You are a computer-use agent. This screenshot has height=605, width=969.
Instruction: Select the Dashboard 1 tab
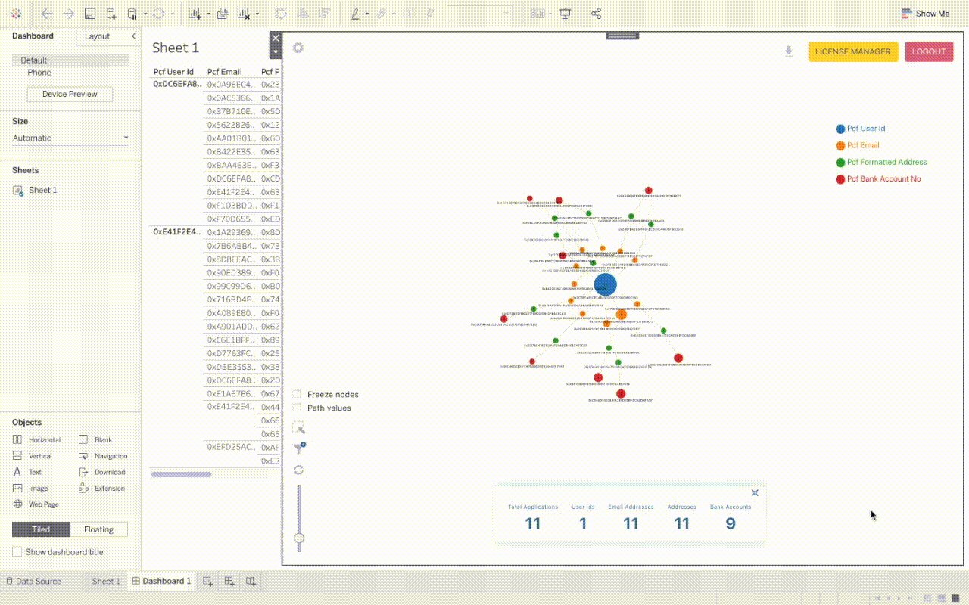161,581
